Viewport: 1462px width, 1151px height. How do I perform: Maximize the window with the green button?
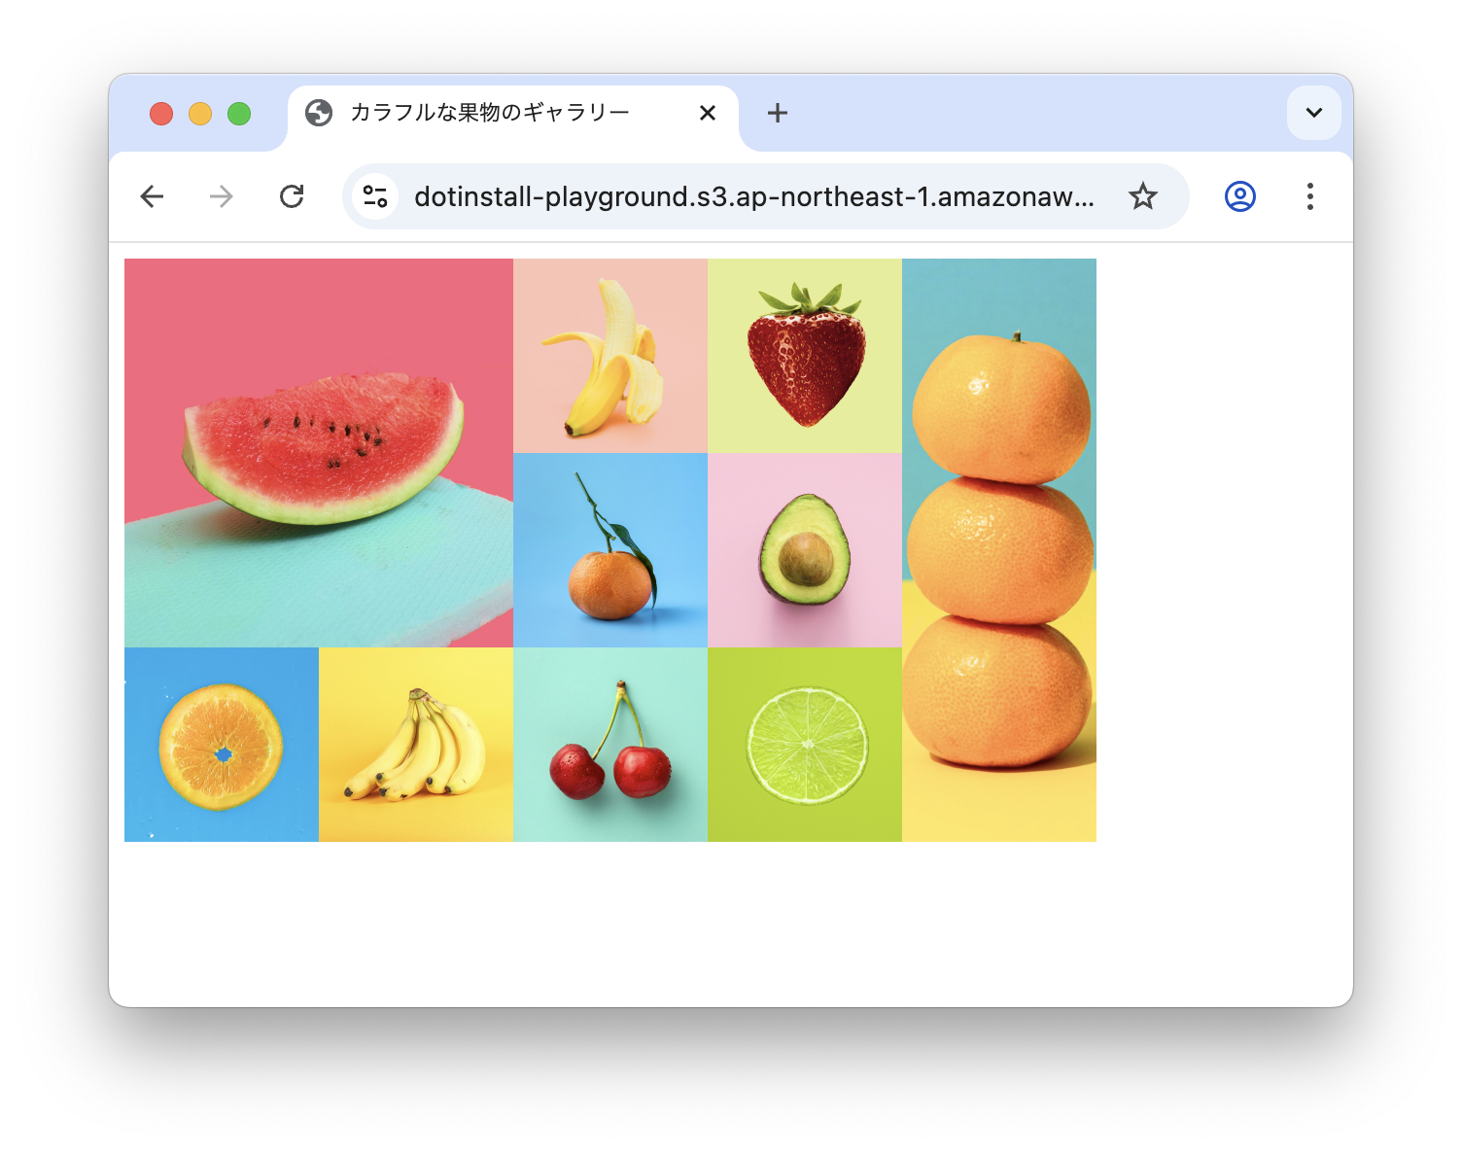(239, 114)
